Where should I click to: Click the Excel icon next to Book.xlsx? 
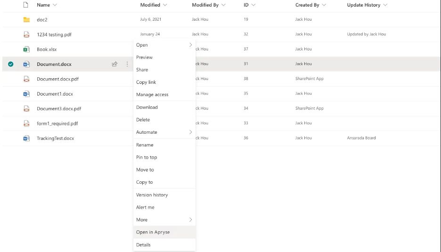click(26, 49)
